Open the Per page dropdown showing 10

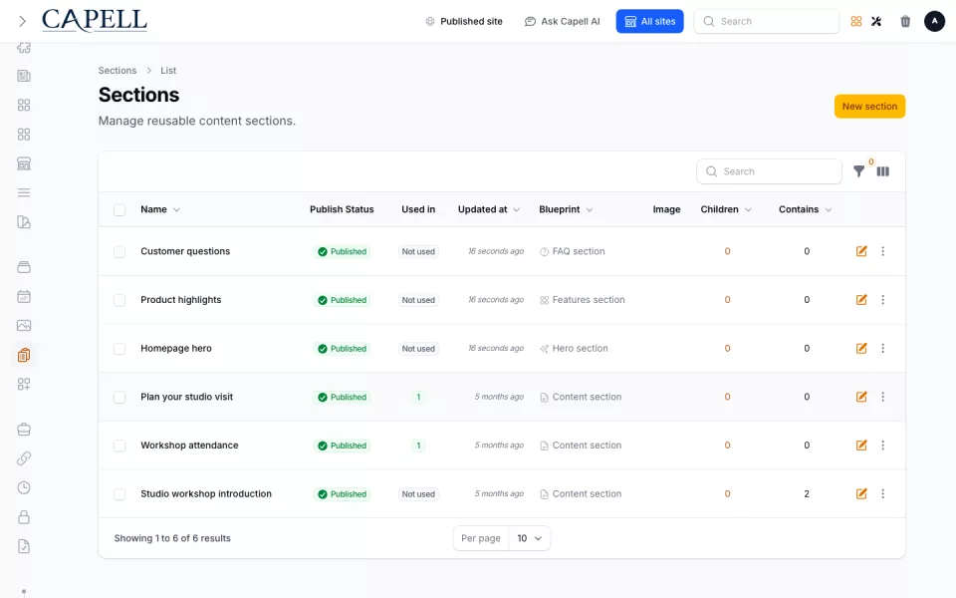pos(529,538)
